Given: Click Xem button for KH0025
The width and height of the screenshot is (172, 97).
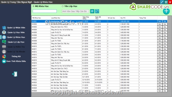Looking at the screenshot, I should (x=160, y=88).
